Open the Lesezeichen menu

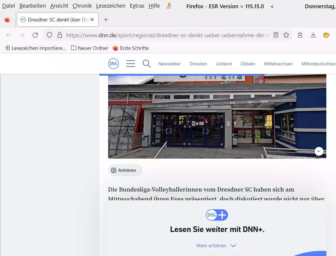pos(110,6)
